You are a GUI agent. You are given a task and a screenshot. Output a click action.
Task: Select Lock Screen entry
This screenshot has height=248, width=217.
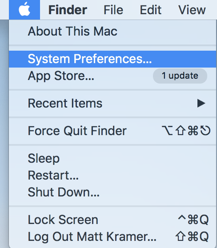click(x=113, y=220)
